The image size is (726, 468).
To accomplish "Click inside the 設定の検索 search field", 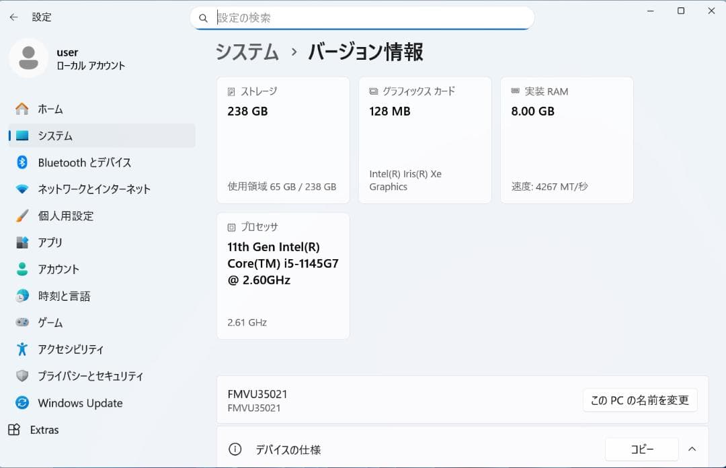I will click(363, 18).
